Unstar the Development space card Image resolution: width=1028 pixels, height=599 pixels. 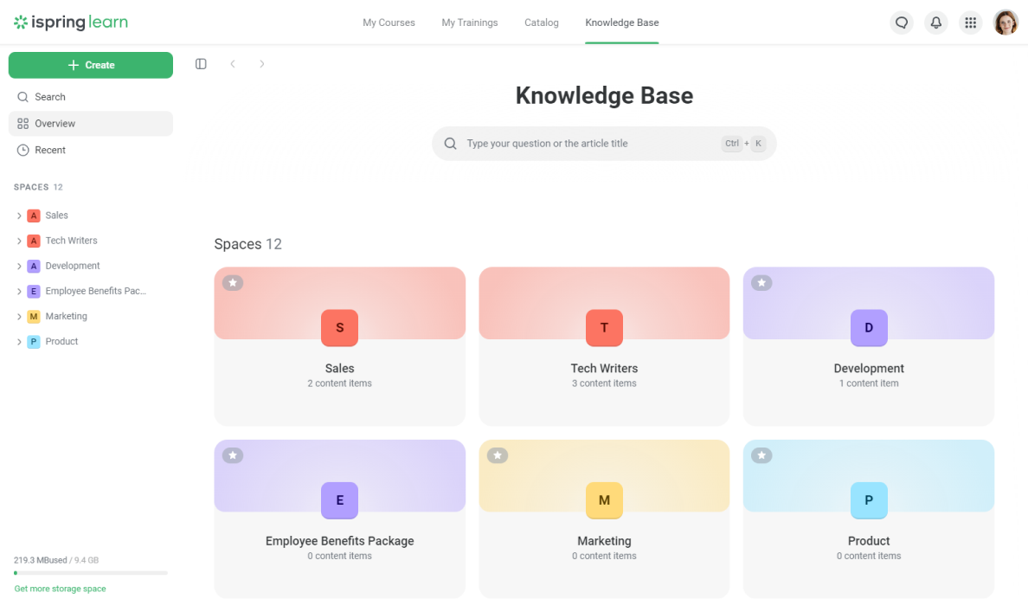tap(761, 282)
